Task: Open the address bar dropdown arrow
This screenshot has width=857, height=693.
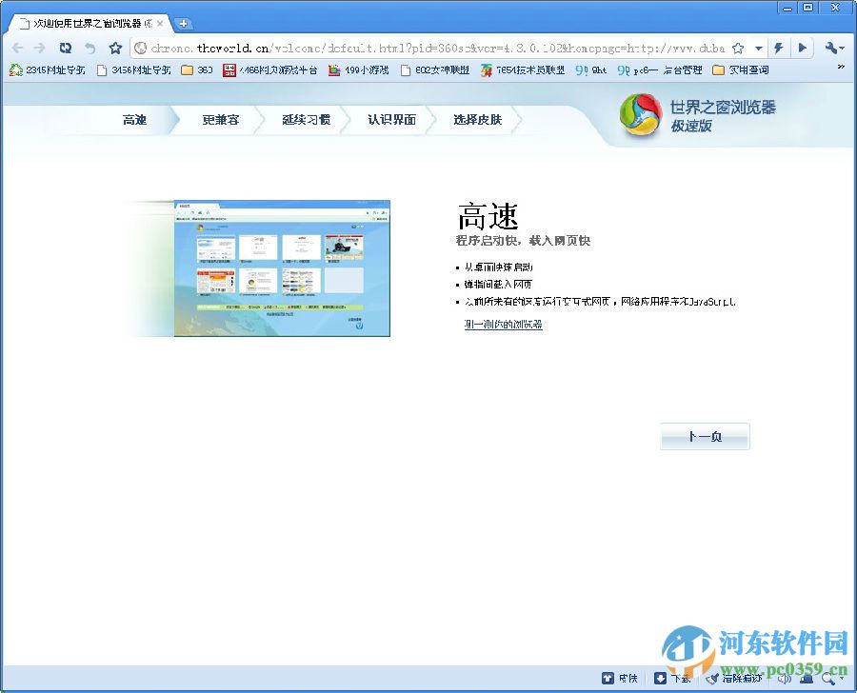Action: pos(759,47)
